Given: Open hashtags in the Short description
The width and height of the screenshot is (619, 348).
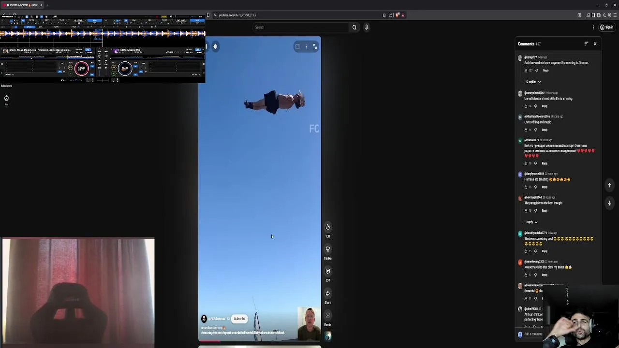Looking at the screenshot, I should [243, 333].
